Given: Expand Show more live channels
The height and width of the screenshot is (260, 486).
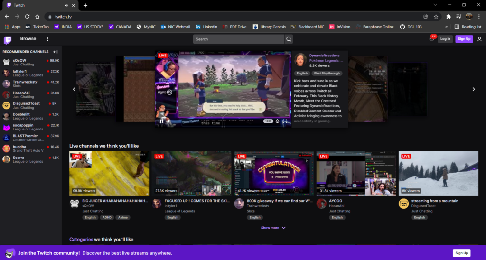Looking at the screenshot, I should point(273,228).
